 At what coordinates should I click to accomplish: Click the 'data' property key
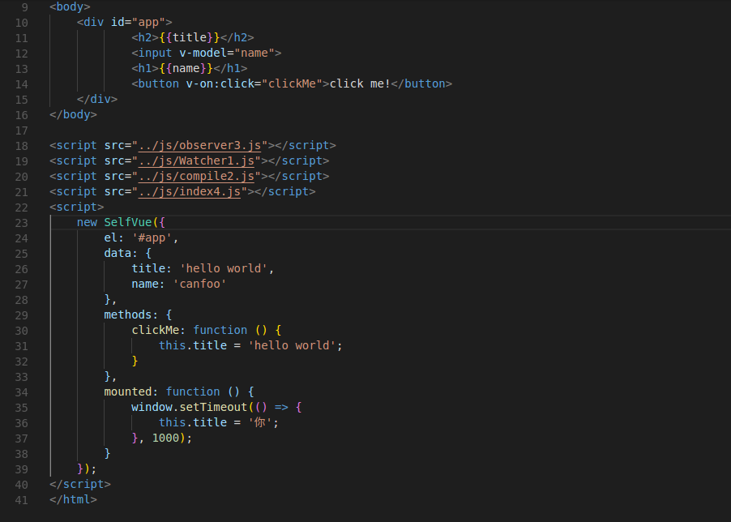(118, 253)
